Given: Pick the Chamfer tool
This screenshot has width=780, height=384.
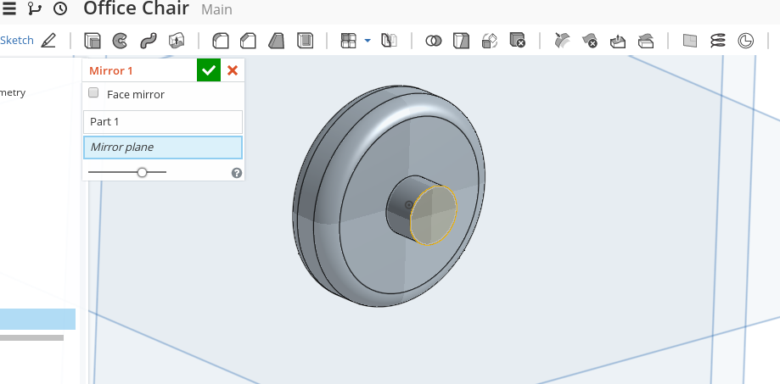Looking at the screenshot, I should coord(248,41).
